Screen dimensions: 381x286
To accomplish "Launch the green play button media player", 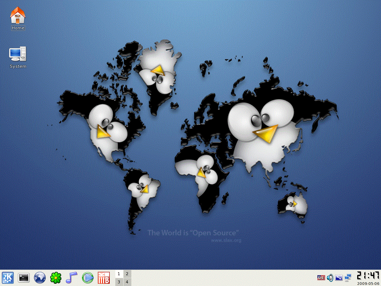I will tap(87, 278).
